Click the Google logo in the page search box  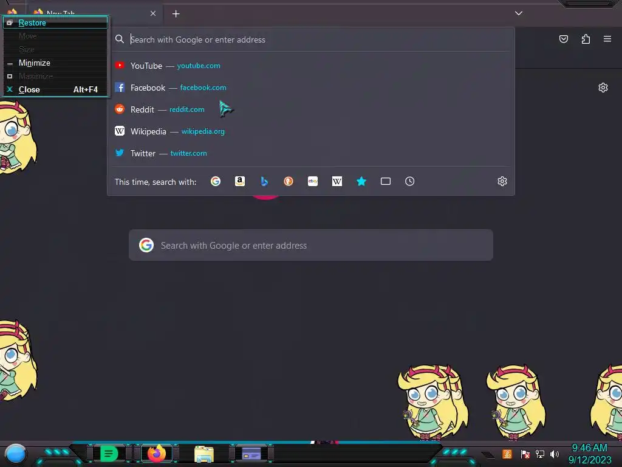[x=146, y=245]
